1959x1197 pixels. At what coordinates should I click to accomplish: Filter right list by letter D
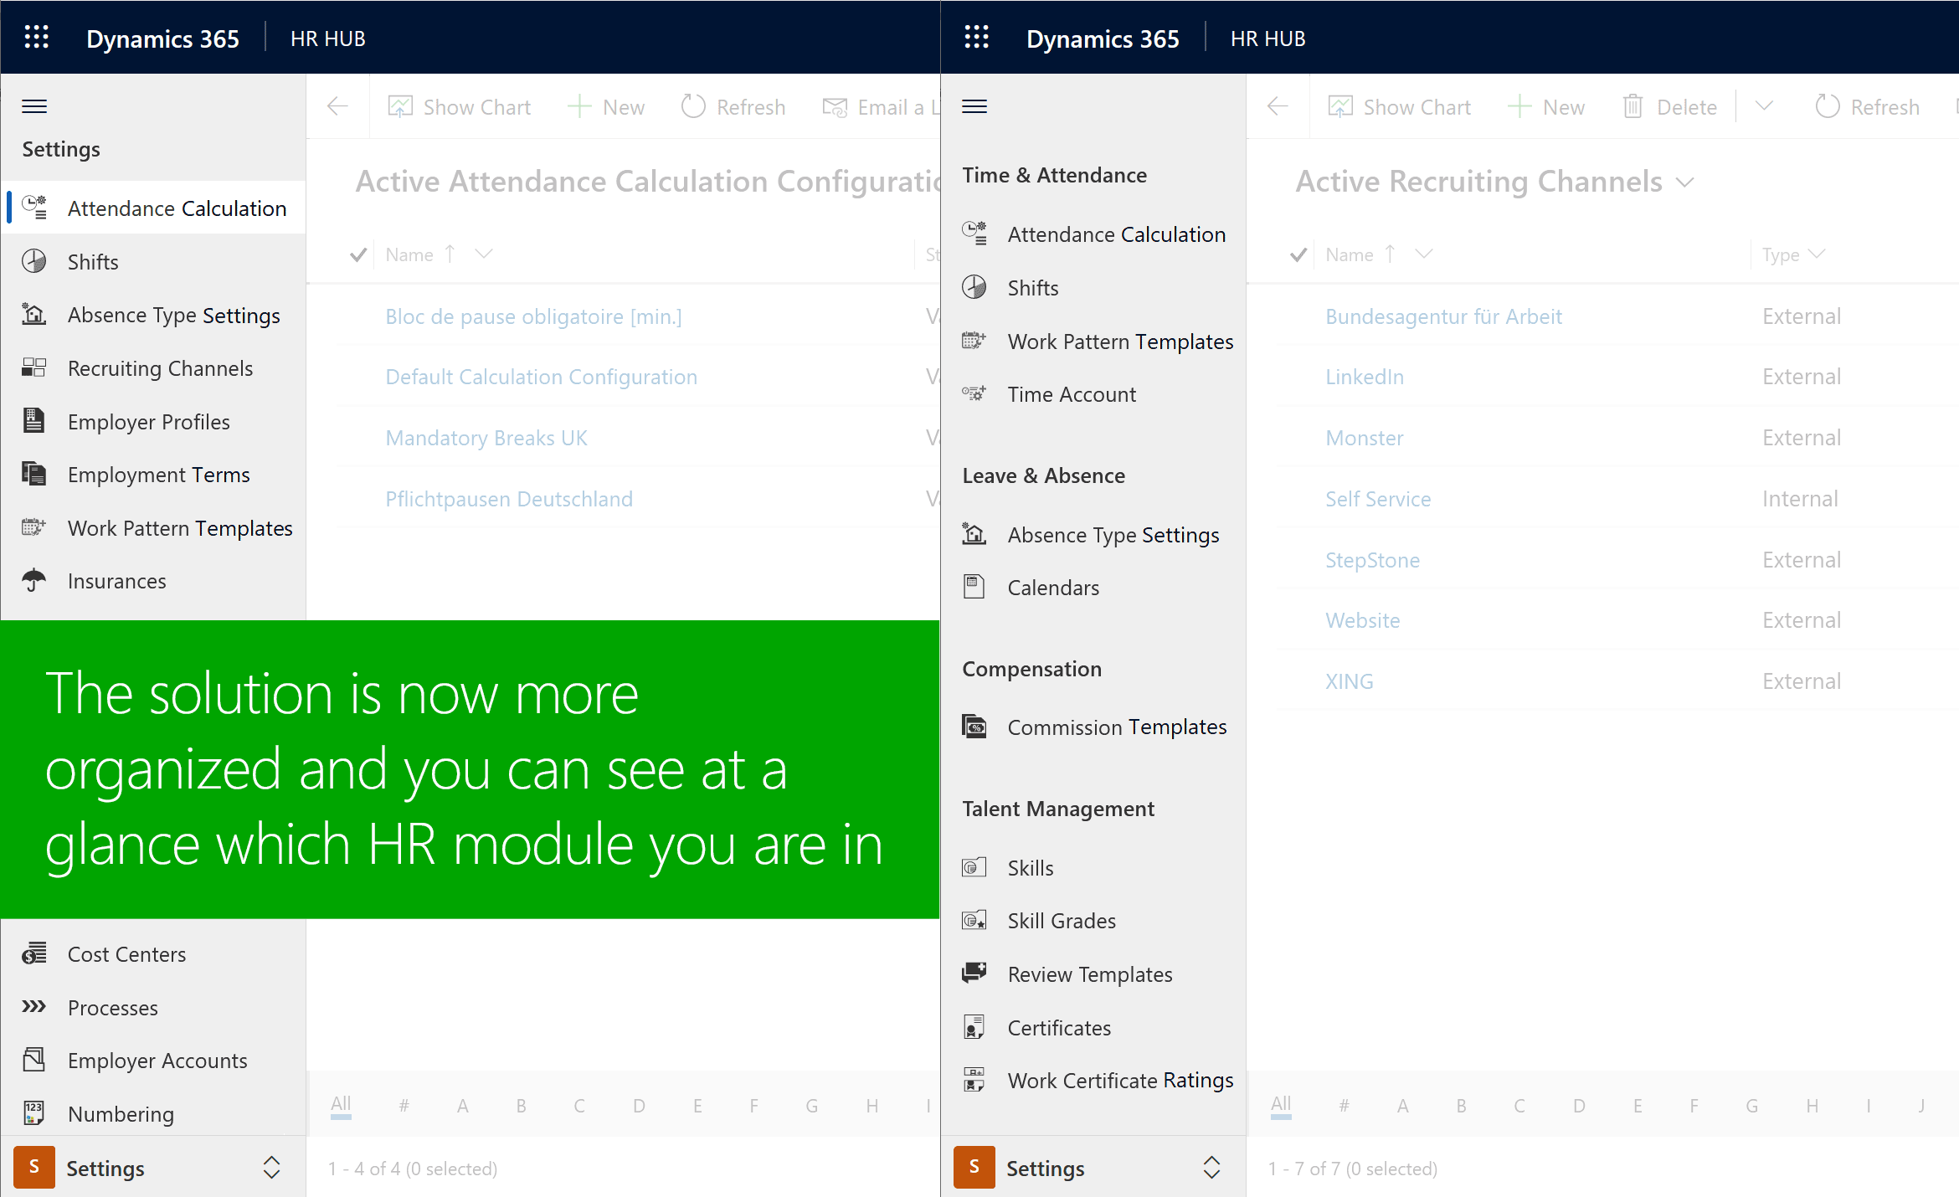[1579, 1106]
